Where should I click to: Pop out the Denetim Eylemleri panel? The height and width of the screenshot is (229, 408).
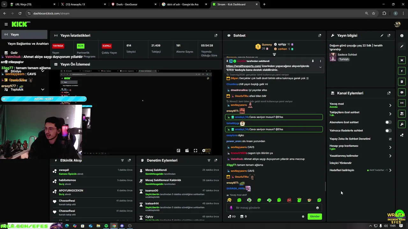pos(216,161)
